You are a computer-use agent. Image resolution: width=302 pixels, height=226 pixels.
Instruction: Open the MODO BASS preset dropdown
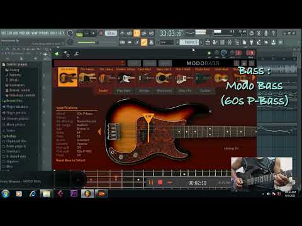[x=90, y=63]
